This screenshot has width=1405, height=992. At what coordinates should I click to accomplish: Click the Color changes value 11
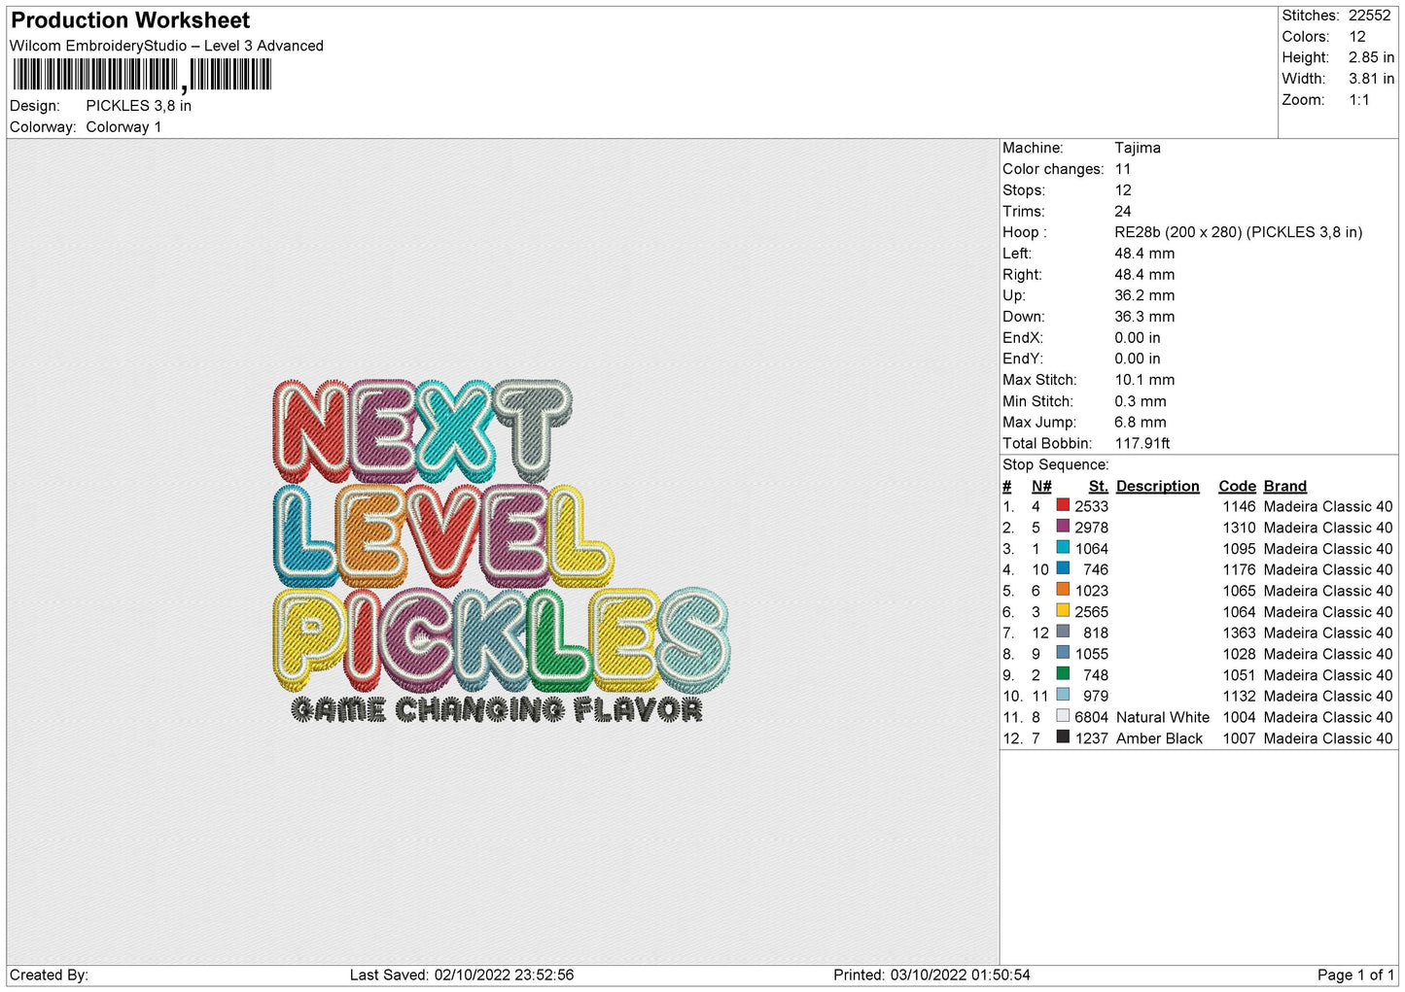click(1123, 169)
